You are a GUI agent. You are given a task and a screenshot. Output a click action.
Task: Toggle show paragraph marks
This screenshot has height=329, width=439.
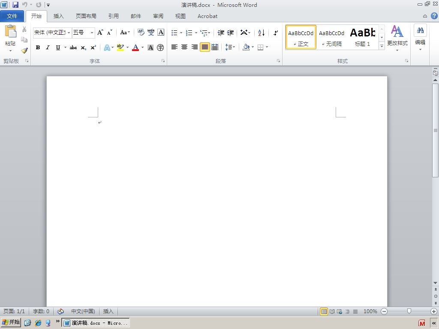point(276,33)
